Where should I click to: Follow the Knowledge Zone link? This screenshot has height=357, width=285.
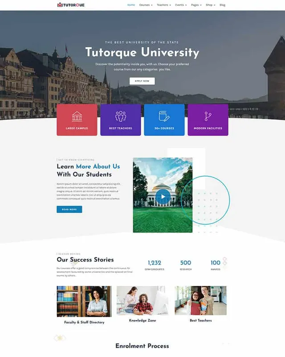(142, 320)
